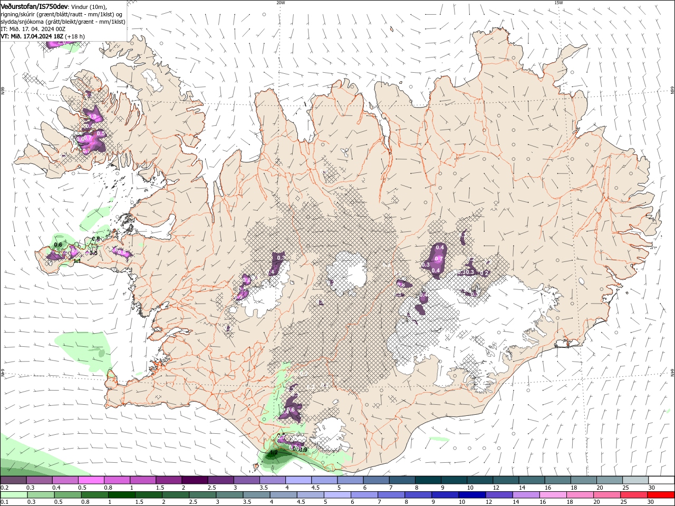Click the '25' label on lower rain scale

coord(623,502)
